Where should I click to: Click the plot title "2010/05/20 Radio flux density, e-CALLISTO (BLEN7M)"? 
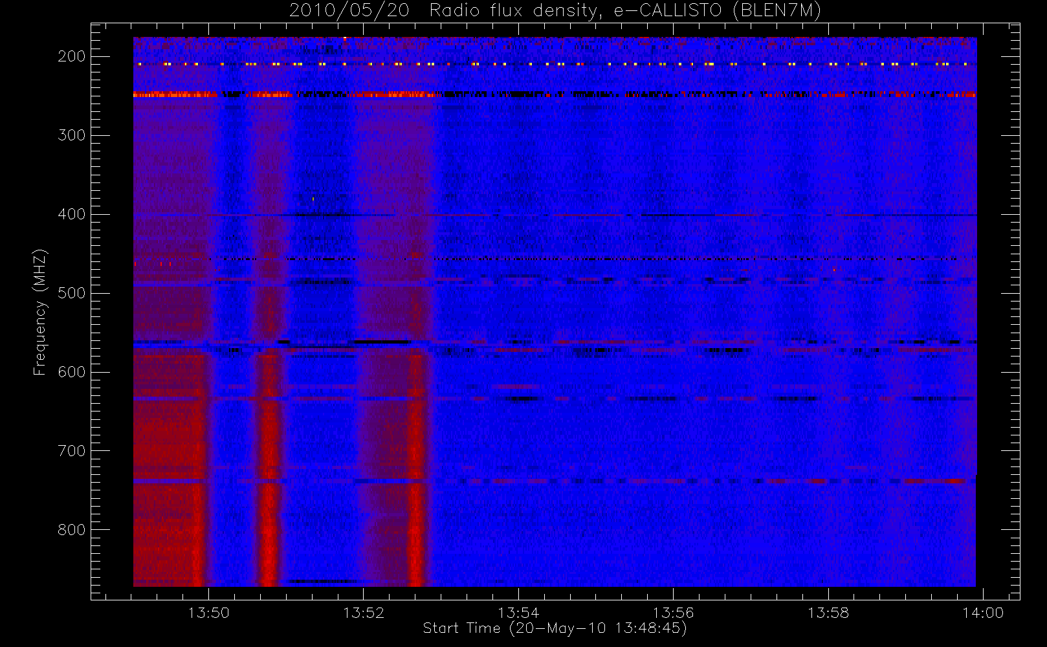point(555,11)
